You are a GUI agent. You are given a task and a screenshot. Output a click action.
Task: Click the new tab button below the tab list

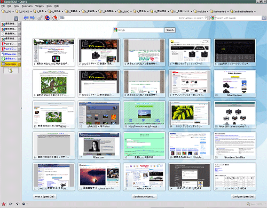click(x=11, y=70)
